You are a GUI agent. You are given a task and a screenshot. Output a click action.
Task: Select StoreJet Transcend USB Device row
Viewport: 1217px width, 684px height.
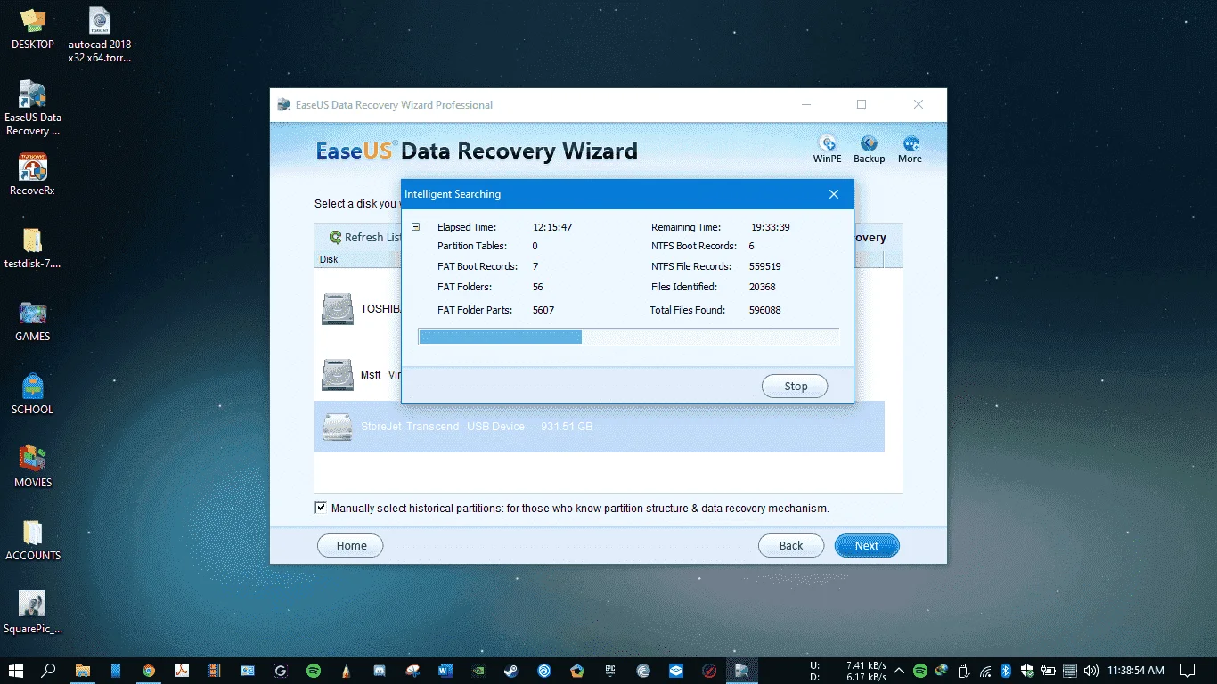(600, 427)
